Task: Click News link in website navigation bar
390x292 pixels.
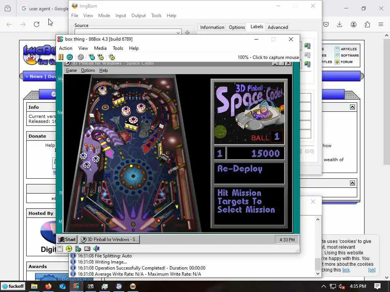Action: point(36,76)
